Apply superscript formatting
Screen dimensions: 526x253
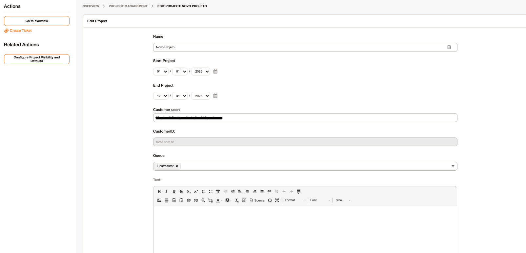coord(196,192)
